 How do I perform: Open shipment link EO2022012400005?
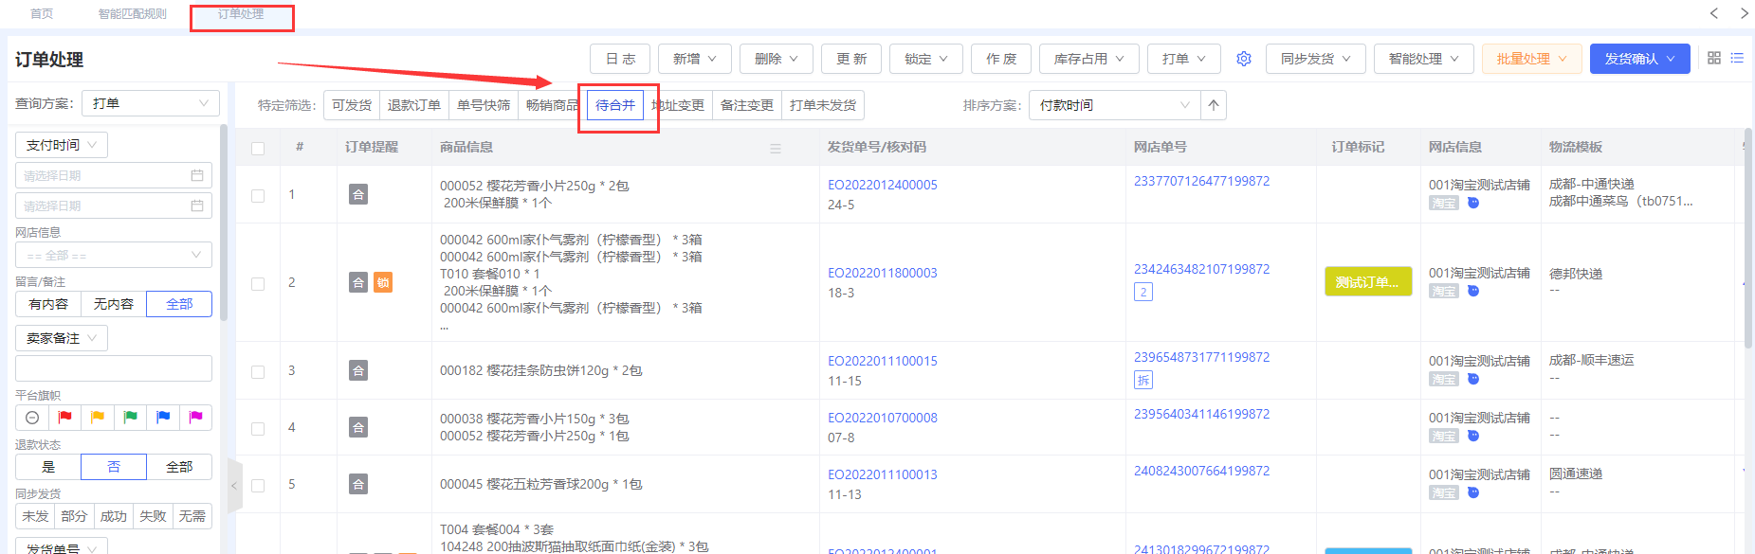[x=883, y=185]
